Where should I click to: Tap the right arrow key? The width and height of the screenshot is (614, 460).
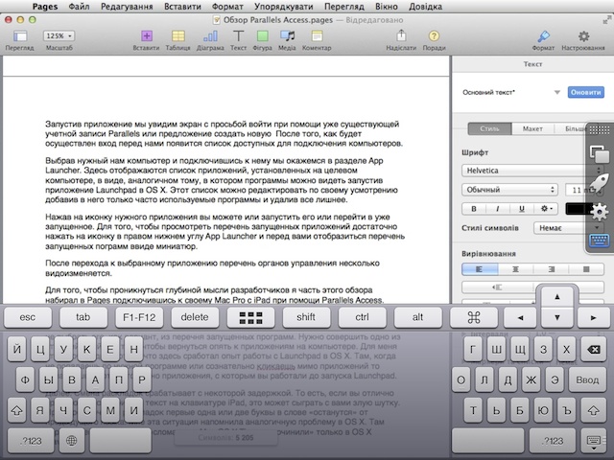[x=593, y=317]
